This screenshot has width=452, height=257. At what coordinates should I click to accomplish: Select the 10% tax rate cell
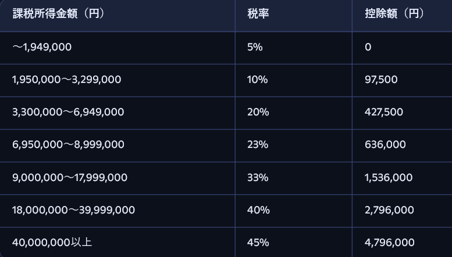pos(257,79)
